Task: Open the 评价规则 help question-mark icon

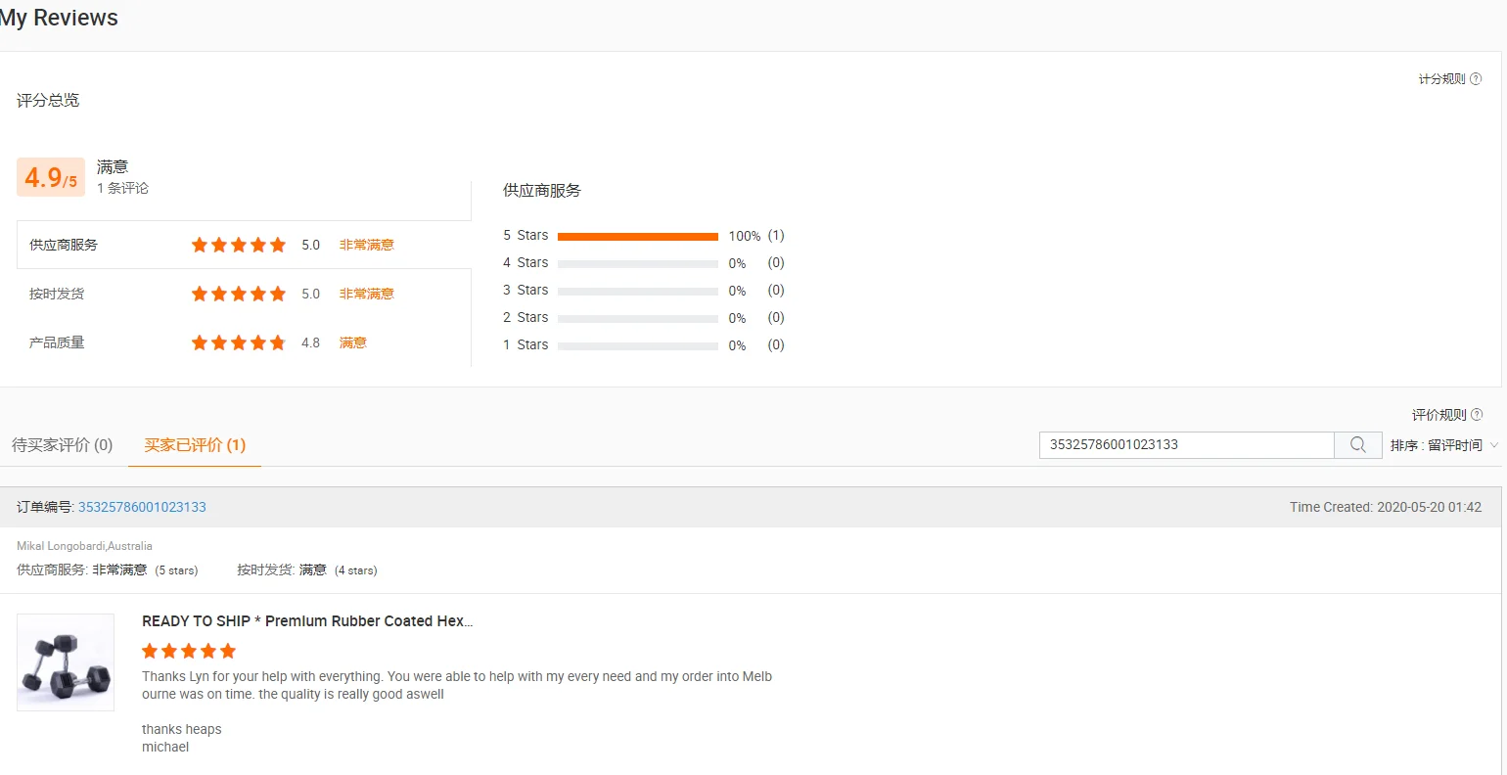Action: pos(1477,415)
